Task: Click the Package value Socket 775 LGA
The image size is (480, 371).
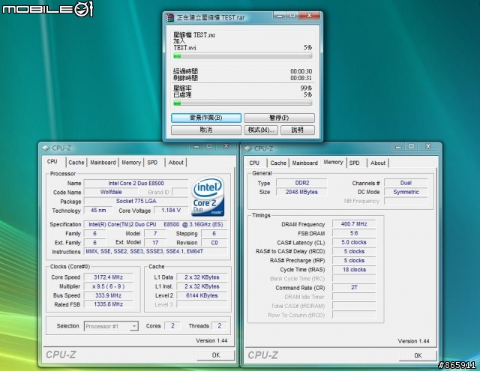Action: [x=136, y=202]
